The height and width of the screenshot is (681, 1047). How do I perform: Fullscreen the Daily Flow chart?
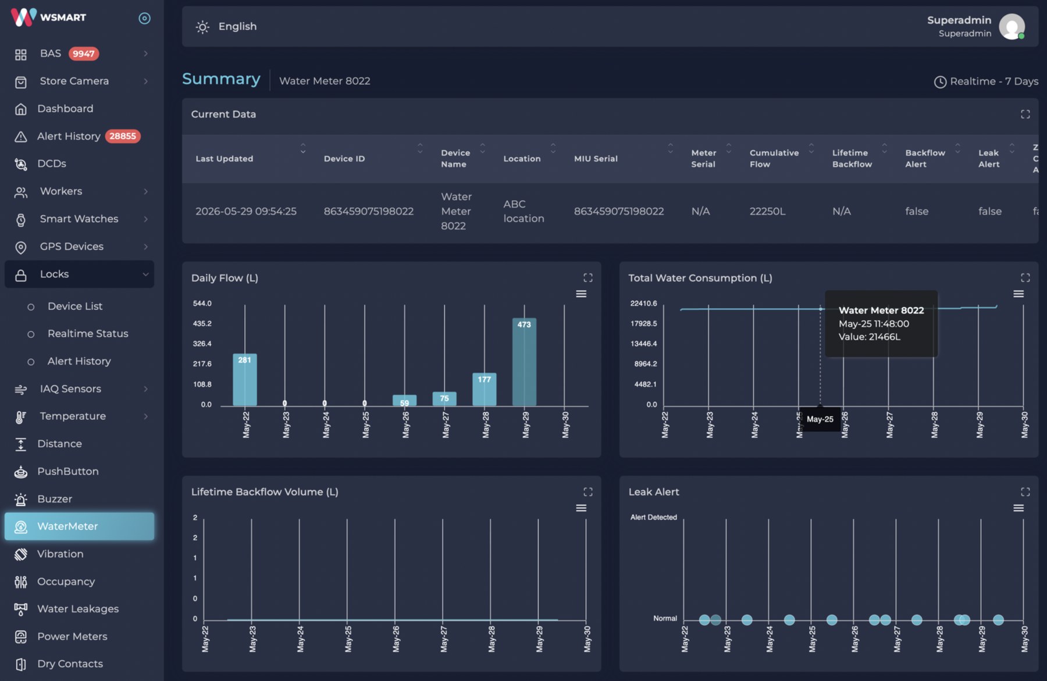[588, 278]
